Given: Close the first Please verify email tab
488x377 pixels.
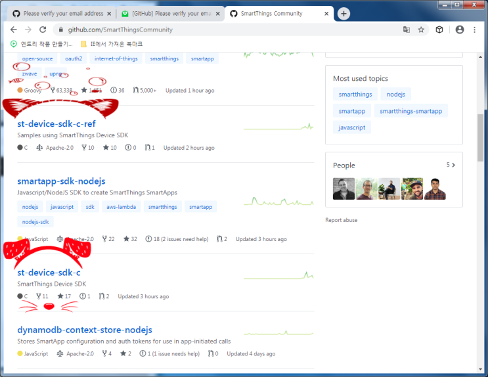Looking at the screenshot, I should [109, 14].
